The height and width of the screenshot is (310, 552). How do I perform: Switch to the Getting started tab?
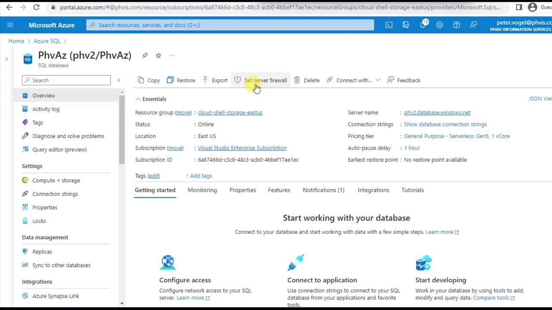(x=155, y=190)
